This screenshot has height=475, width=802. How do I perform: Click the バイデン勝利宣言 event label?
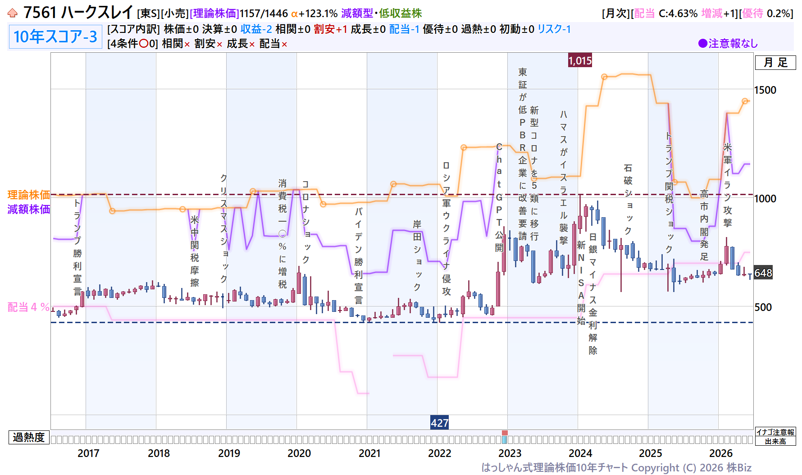pos(359,256)
